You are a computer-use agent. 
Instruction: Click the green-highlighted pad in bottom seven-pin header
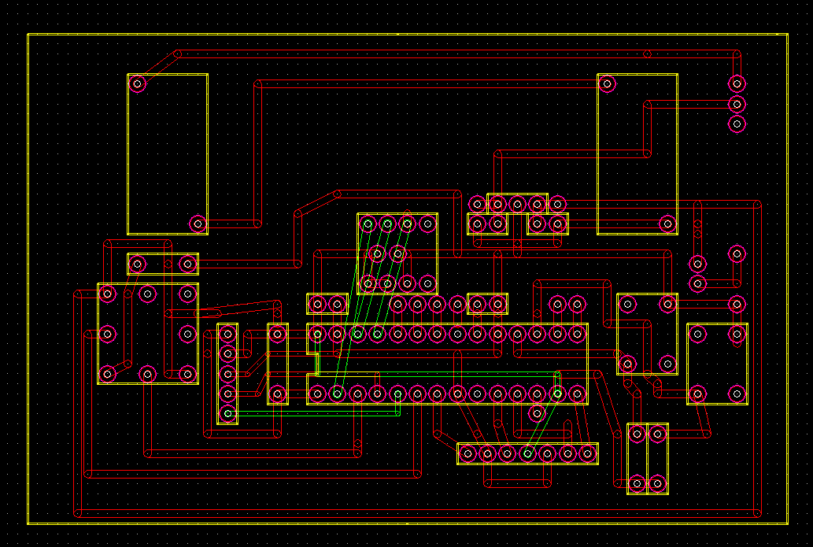click(527, 453)
